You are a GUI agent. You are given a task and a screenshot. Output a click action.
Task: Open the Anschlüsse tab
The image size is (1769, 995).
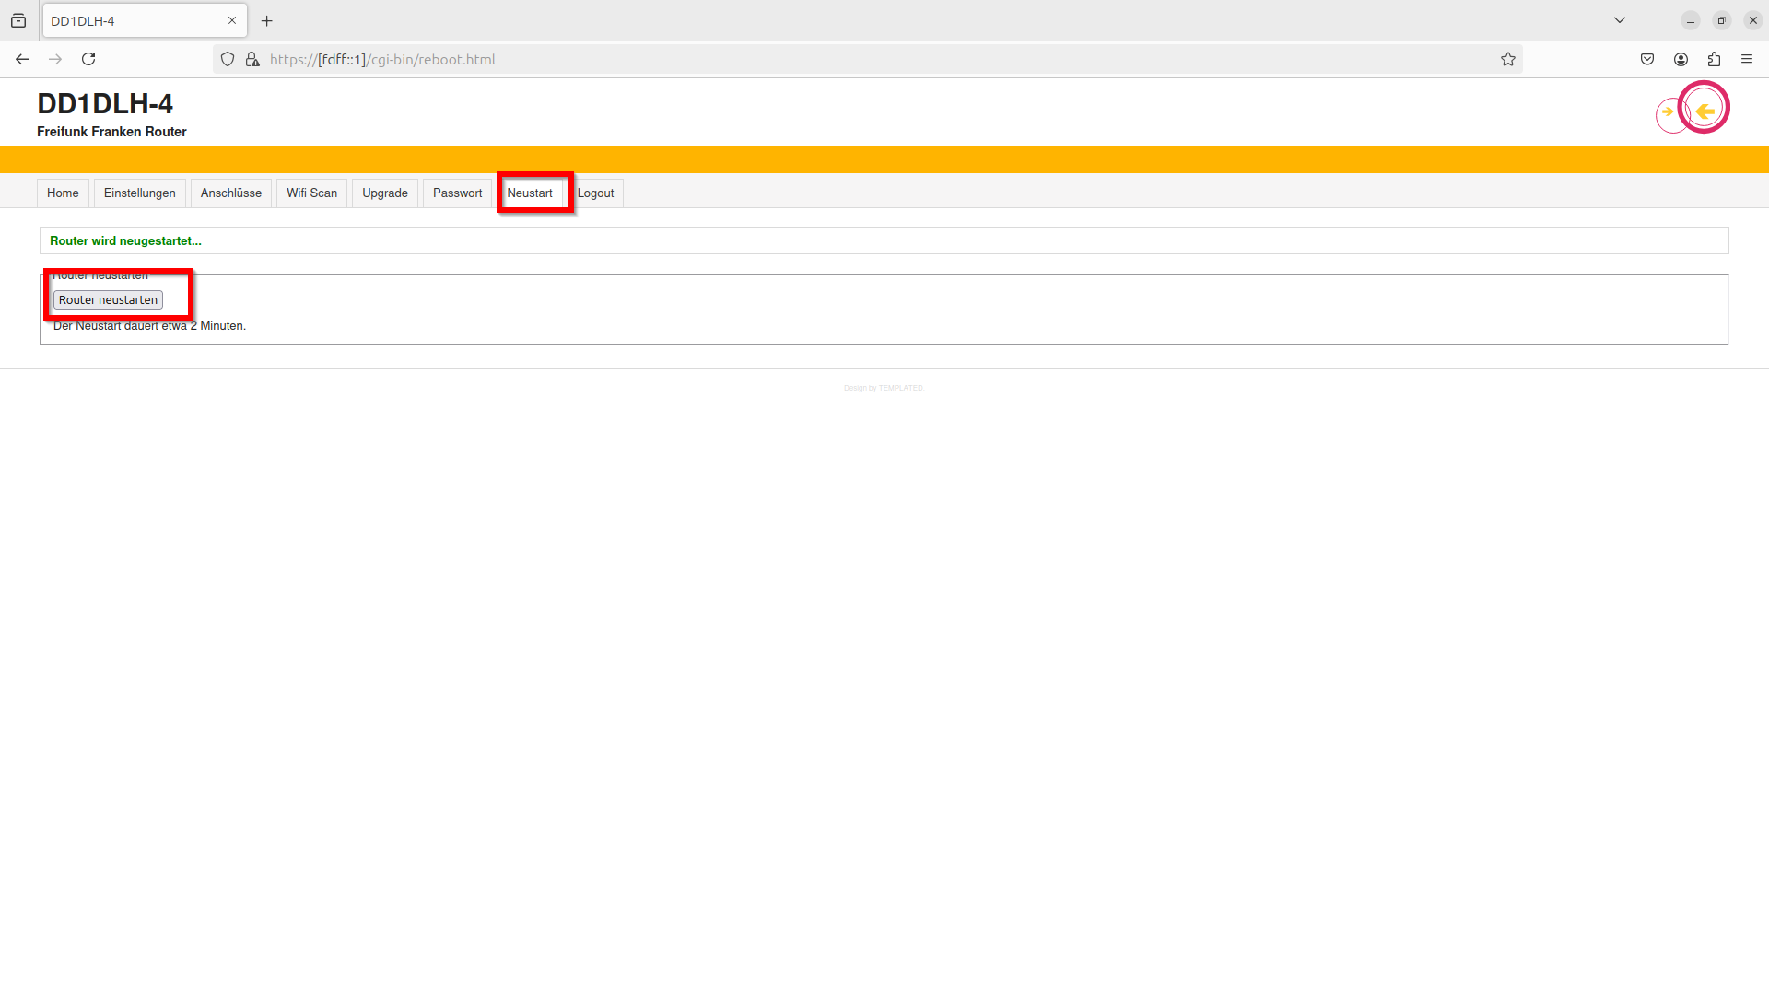(230, 193)
